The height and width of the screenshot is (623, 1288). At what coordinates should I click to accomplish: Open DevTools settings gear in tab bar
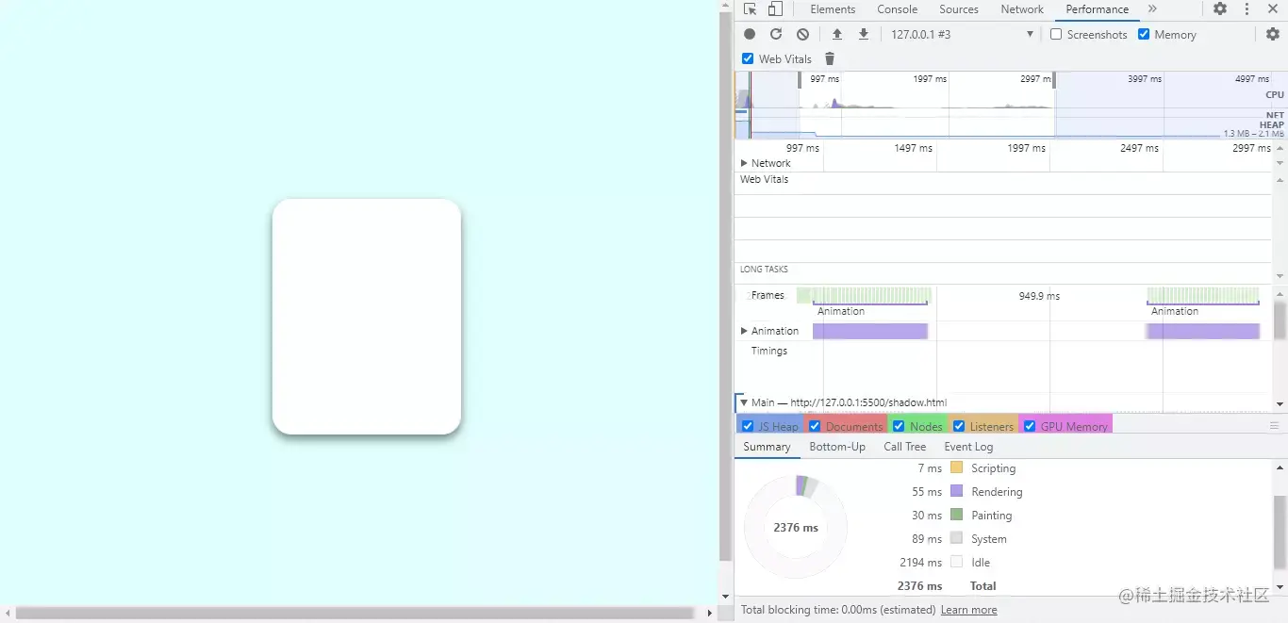point(1220,9)
